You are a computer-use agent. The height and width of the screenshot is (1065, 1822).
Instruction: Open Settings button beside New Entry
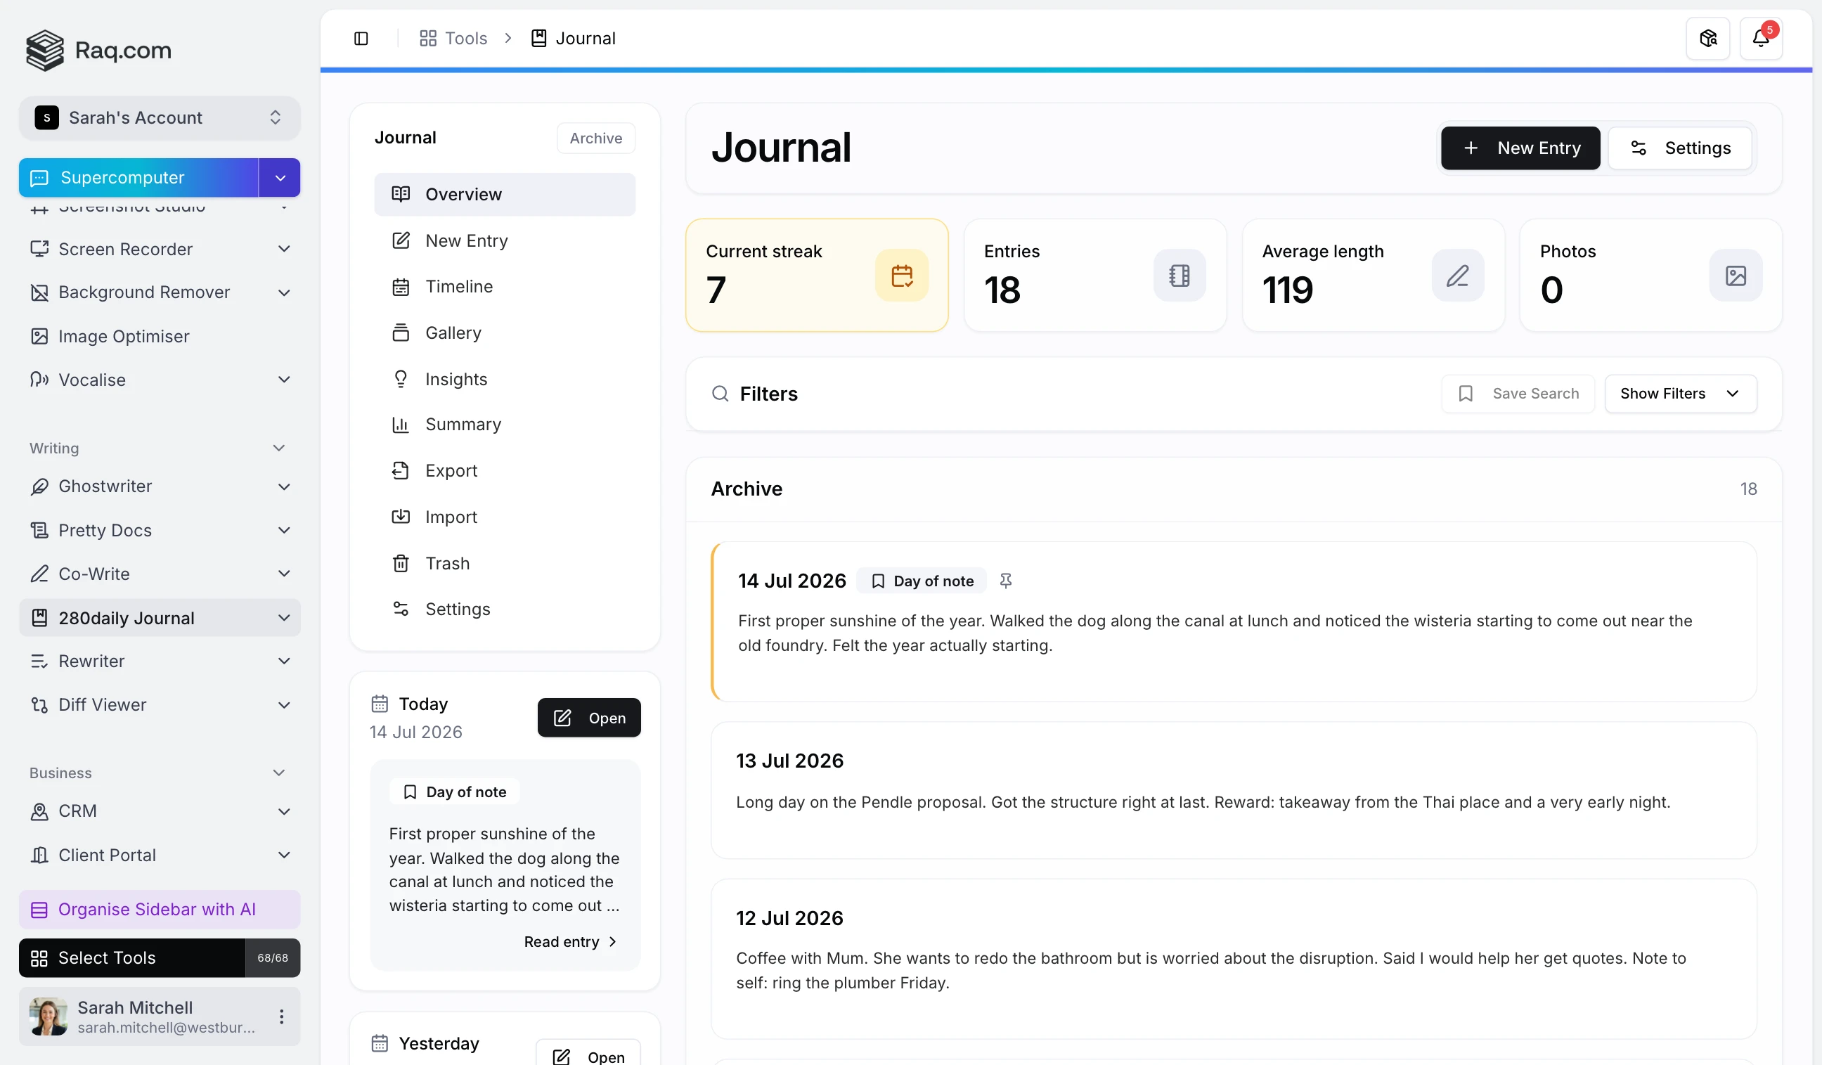pyautogui.click(x=1679, y=148)
